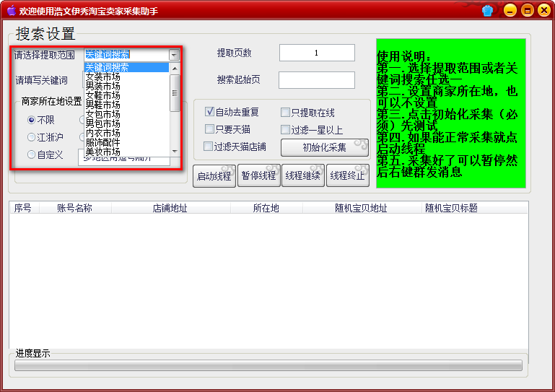Screen dimensions: 555x392
Task: Click the 提取页数 input field
Action: click(317, 53)
